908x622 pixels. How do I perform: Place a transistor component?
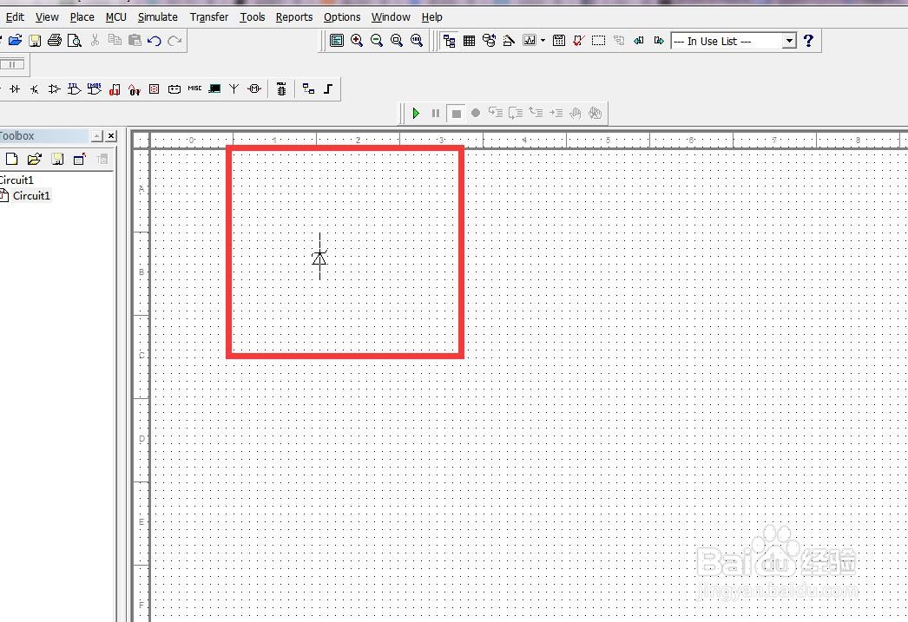tap(35, 89)
